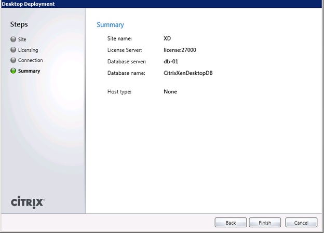This screenshot has height=233, width=324.
Task: Click the Finish button
Action: pos(265,223)
